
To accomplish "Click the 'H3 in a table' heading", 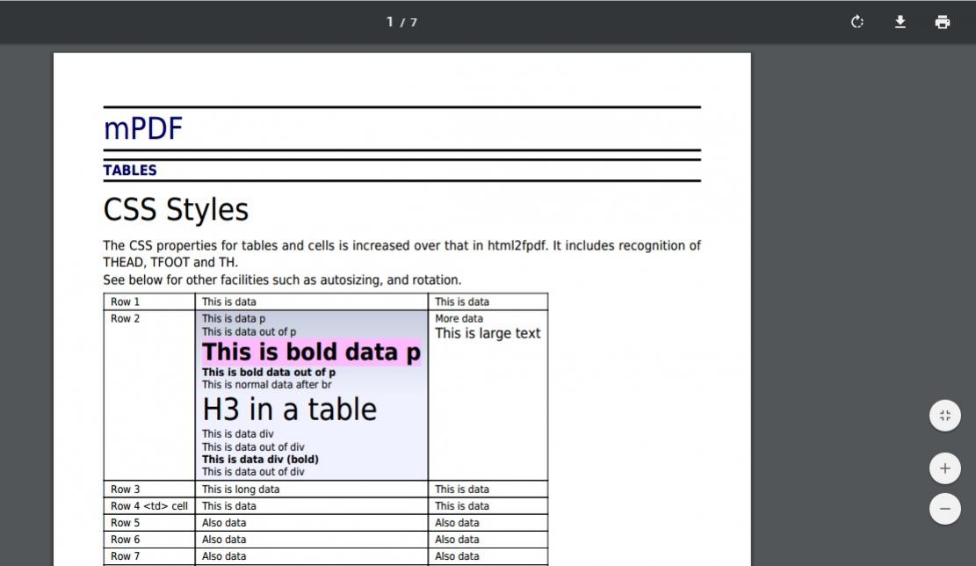I will (x=289, y=410).
